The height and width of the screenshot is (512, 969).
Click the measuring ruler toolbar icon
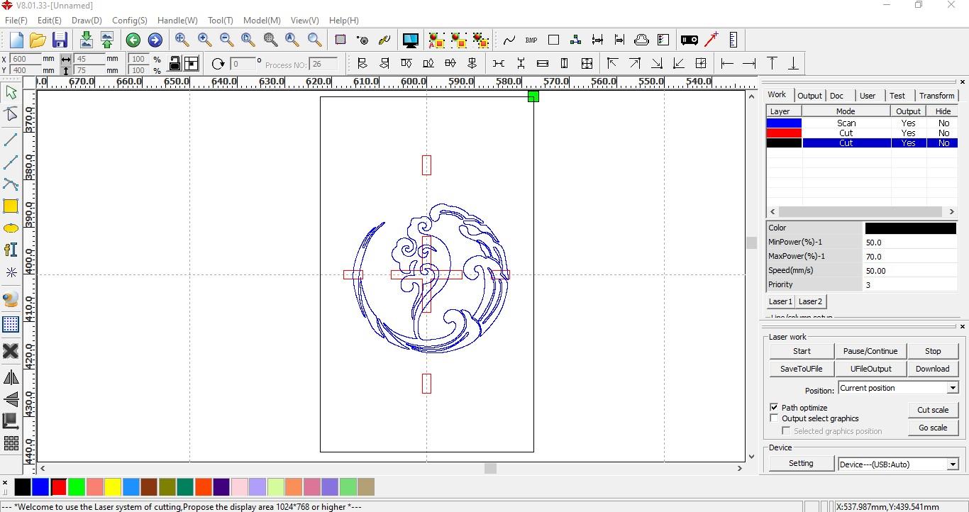tap(733, 40)
